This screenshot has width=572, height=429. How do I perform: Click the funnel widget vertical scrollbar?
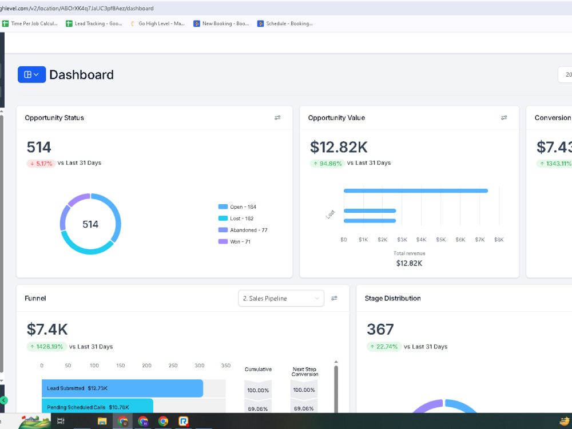click(x=336, y=389)
